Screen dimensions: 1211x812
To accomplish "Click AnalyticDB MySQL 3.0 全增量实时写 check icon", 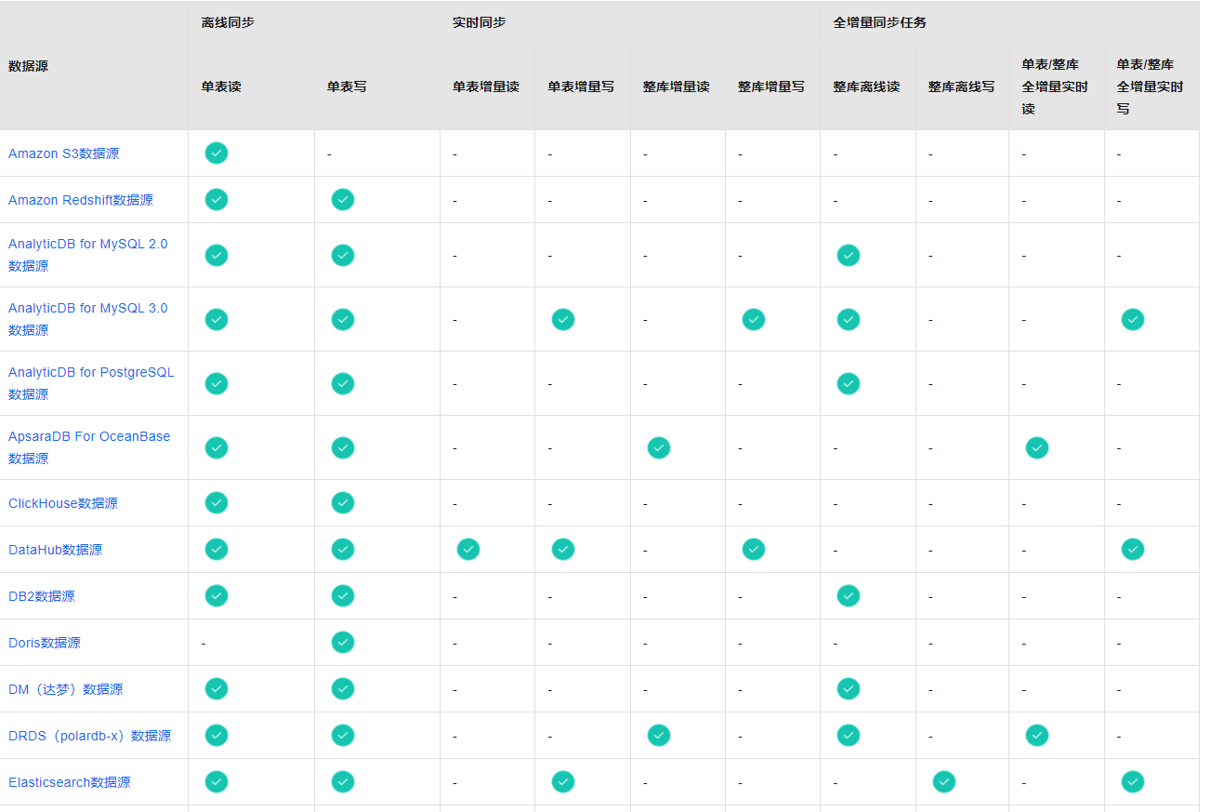I will [x=1133, y=319].
